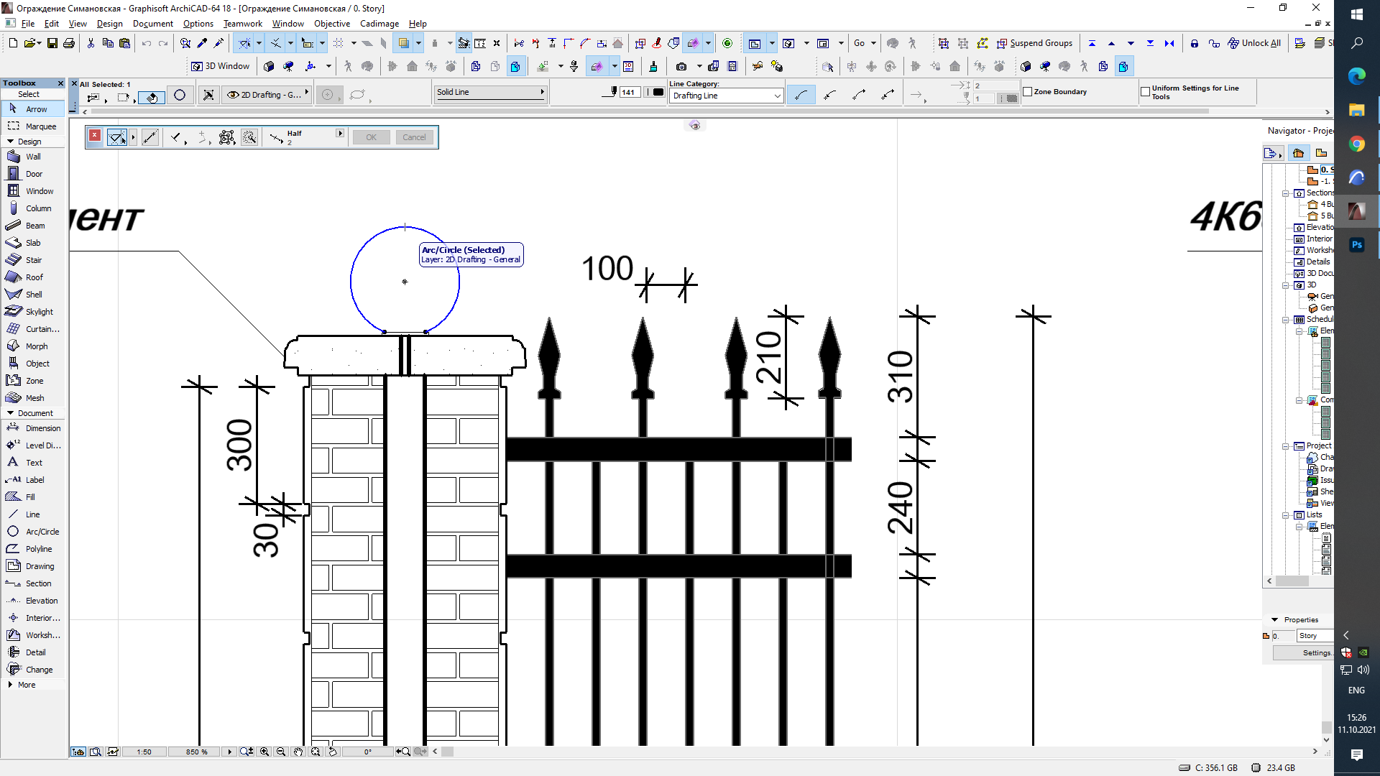This screenshot has width=1380, height=776.
Task: Click the 1:50 scale button
Action: pyautogui.click(x=144, y=752)
